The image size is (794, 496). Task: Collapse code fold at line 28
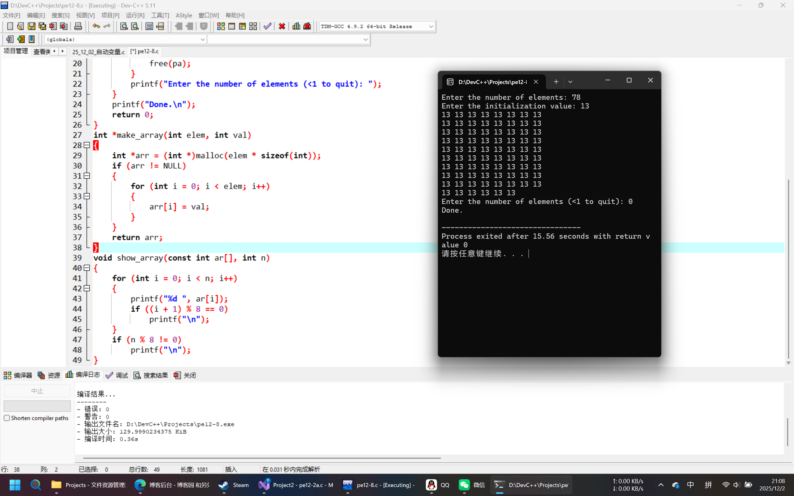coord(87,145)
